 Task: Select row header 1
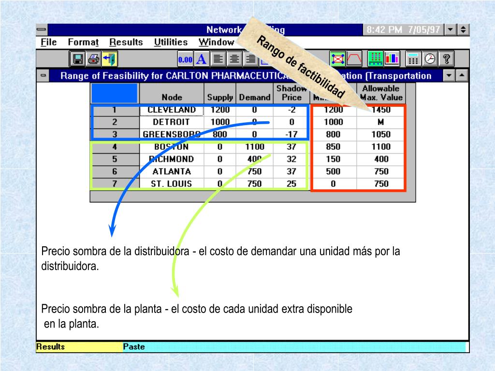click(115, 110)
